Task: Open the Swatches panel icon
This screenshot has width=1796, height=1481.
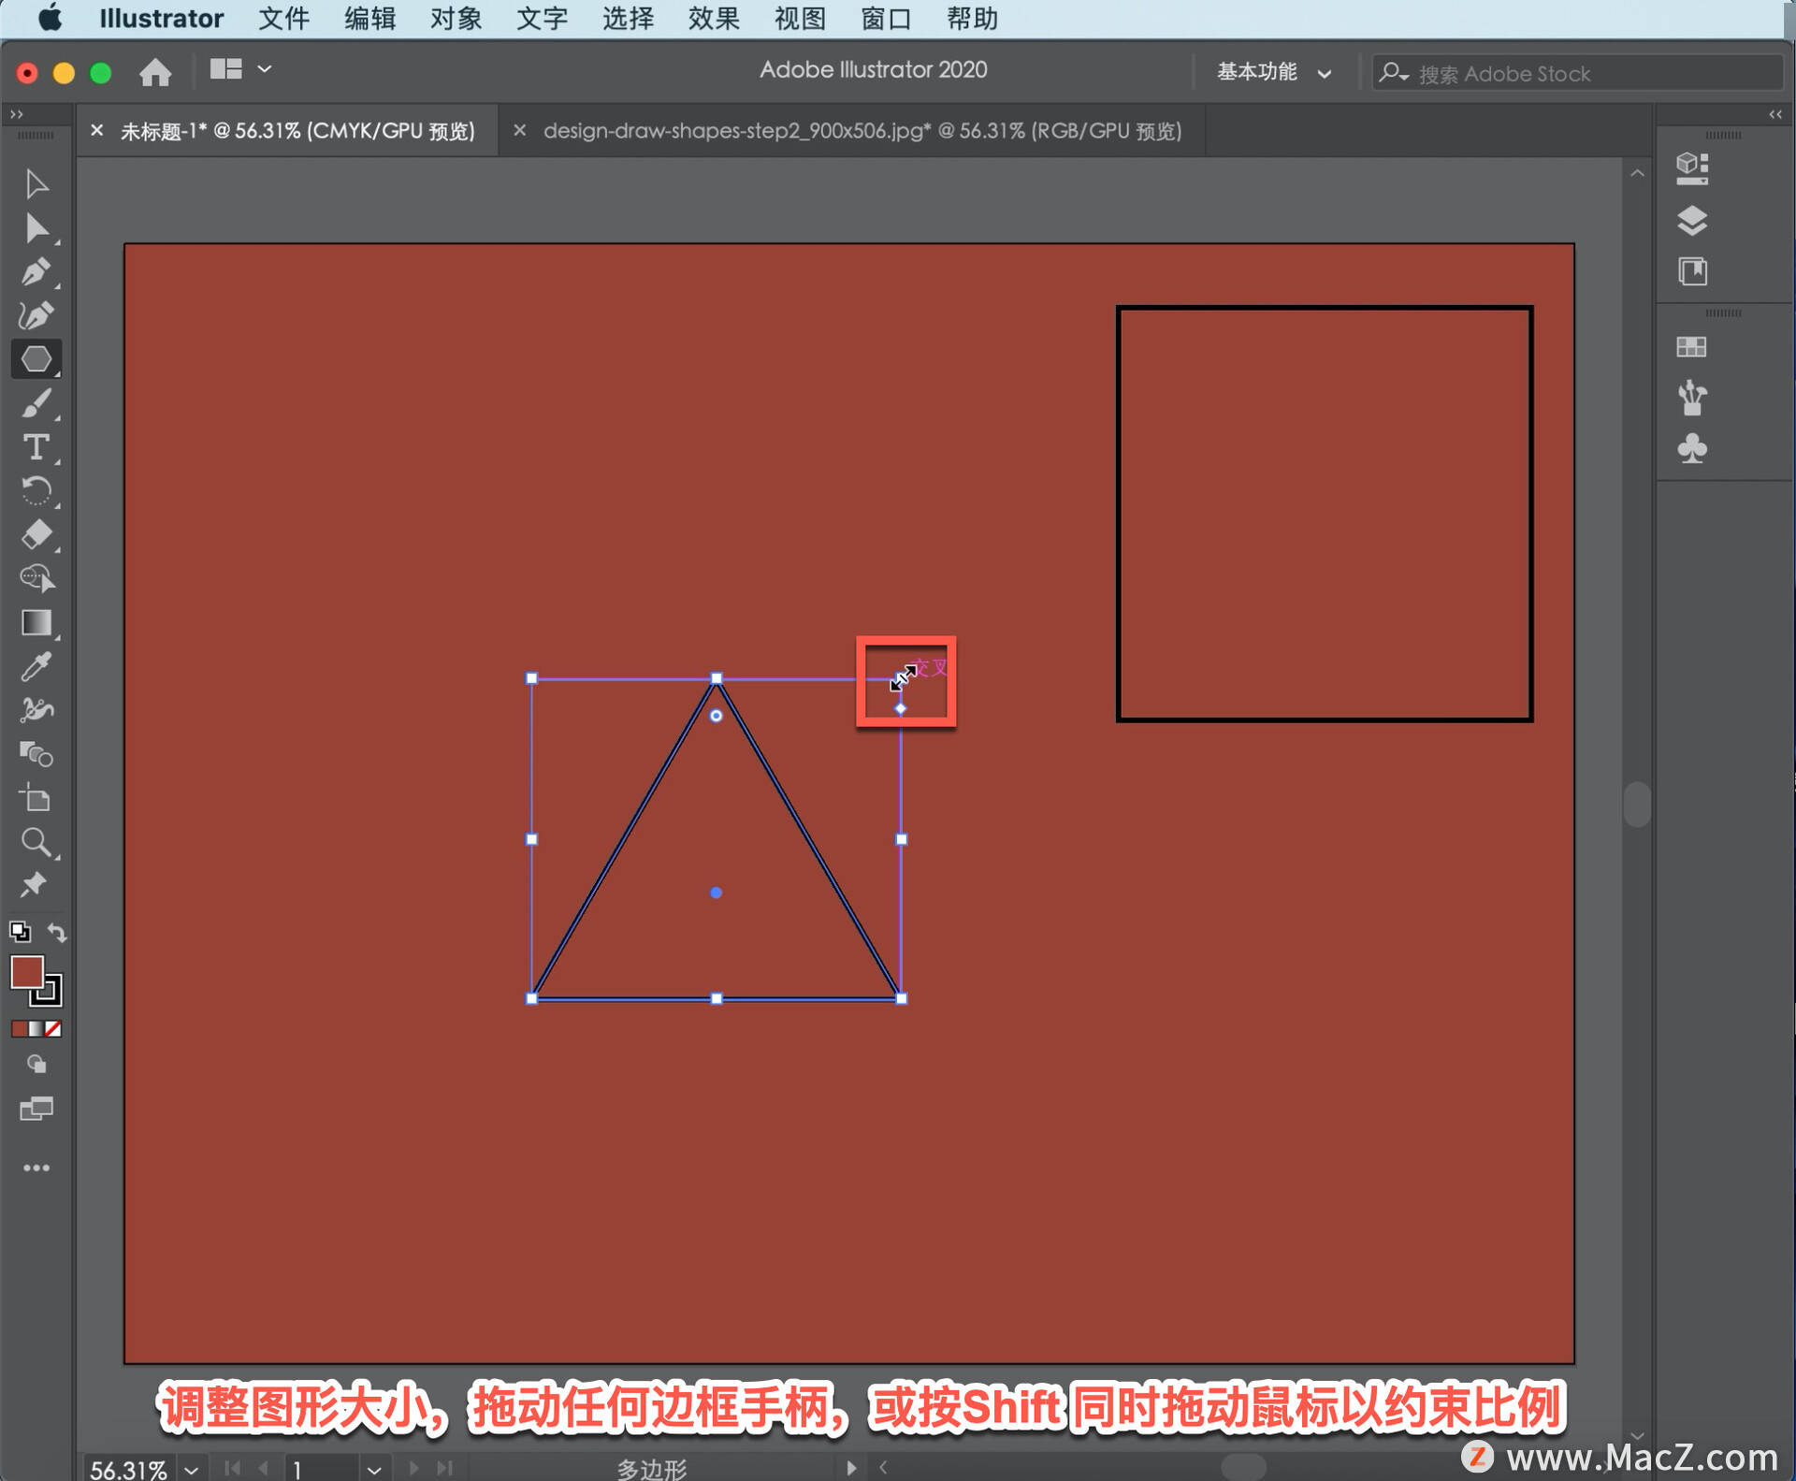Action: pyautogui.click(x=1692, y=347)
